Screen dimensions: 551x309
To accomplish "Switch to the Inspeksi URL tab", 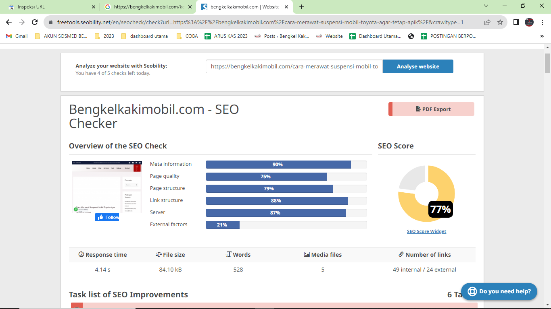I will [51, 7].
